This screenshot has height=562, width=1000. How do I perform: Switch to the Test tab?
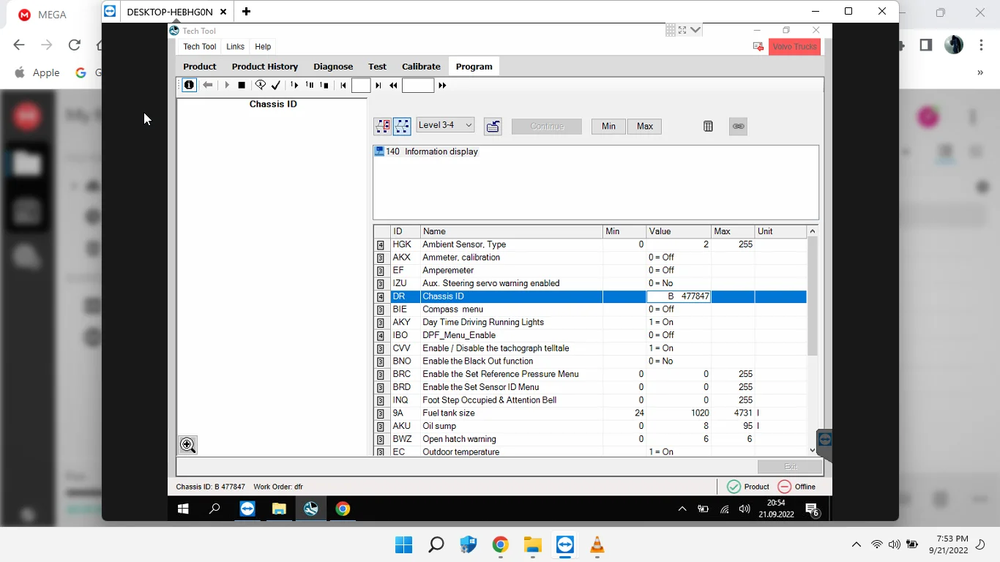(x=377, y=66)
